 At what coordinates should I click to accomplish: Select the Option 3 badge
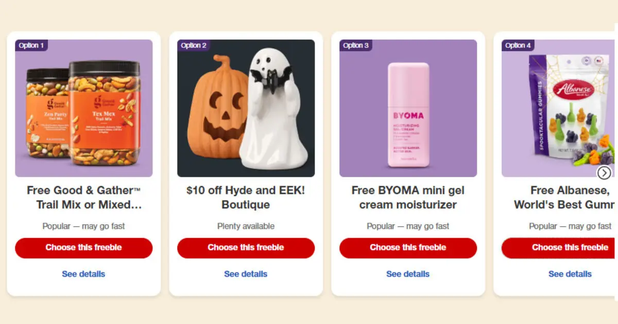click(x=356, y=45)
